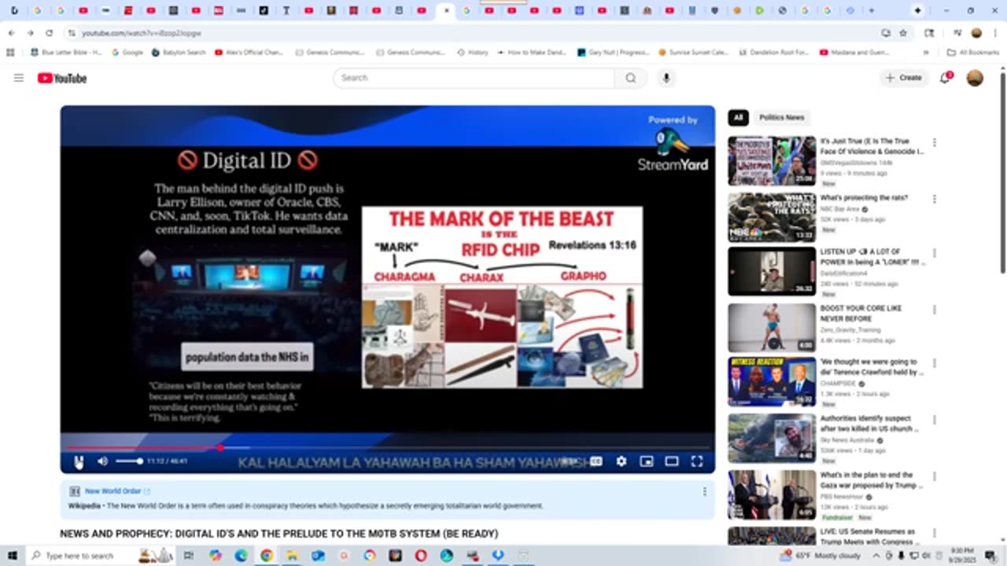
Task: Click the Windows taskbar search box
Action: [x=101, y=556]
